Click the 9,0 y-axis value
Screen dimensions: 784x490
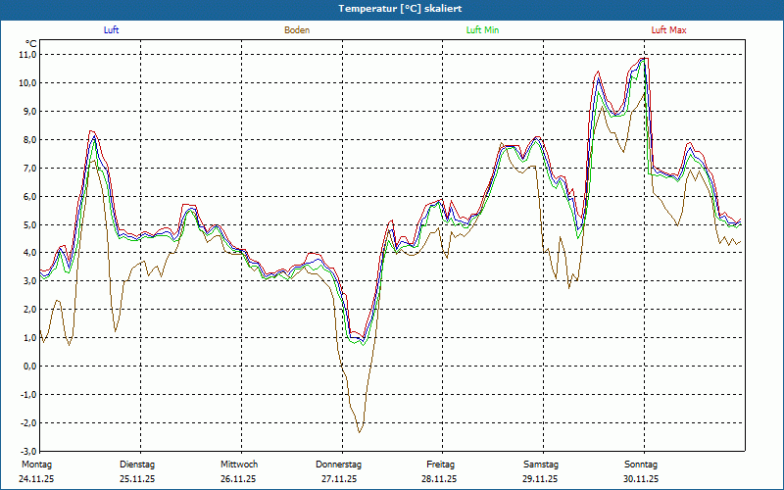pos(29,111)
